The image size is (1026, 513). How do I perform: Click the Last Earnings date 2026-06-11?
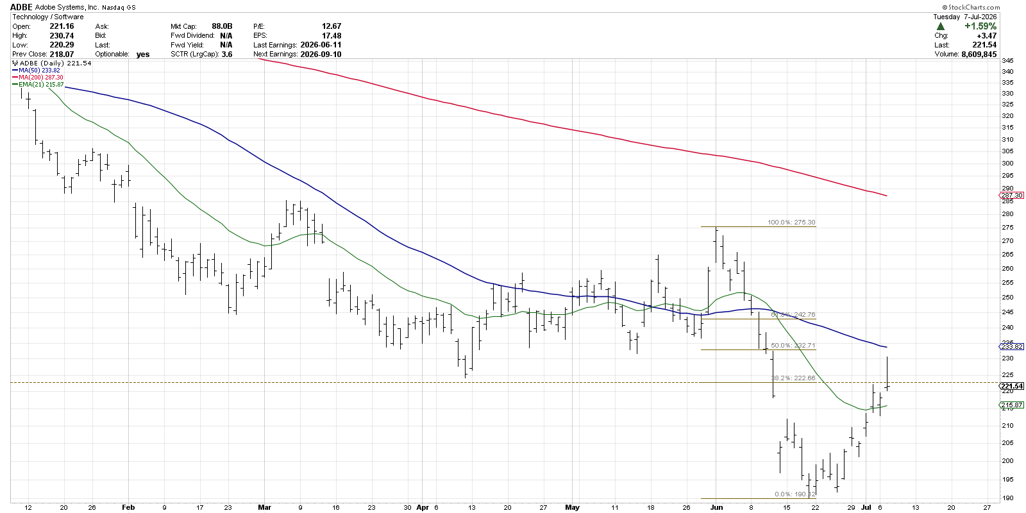click(321, 45)
